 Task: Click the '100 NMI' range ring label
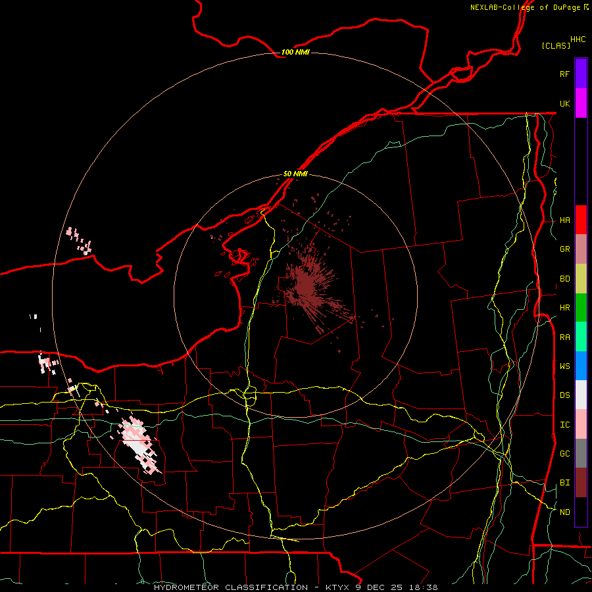point(295,52)
